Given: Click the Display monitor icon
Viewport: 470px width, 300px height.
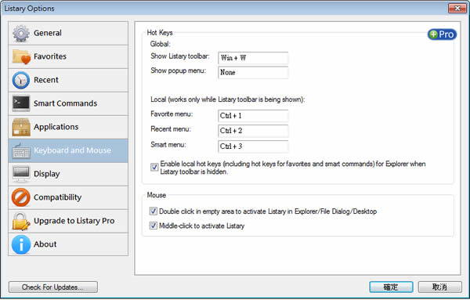Looking at the screenshot, I should coord(21,174).
